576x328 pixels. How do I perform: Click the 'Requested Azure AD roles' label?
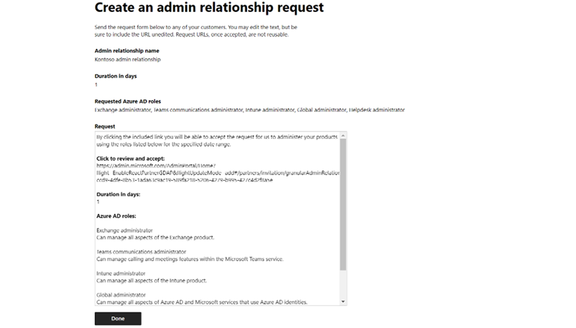127,101
